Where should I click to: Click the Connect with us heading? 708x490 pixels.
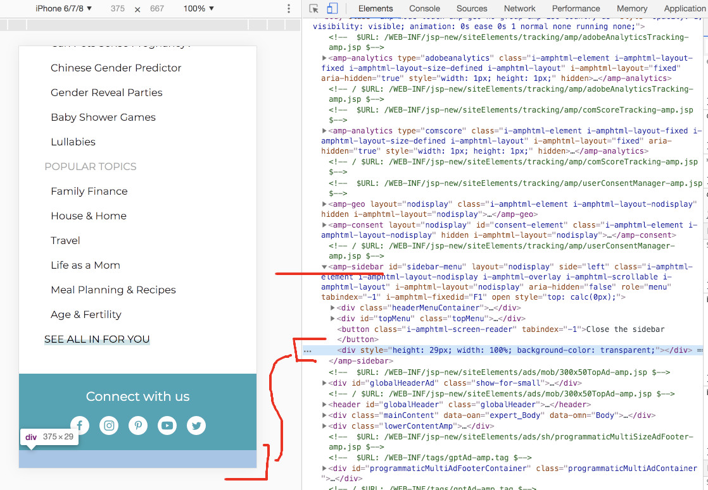[x=137, y=396]
